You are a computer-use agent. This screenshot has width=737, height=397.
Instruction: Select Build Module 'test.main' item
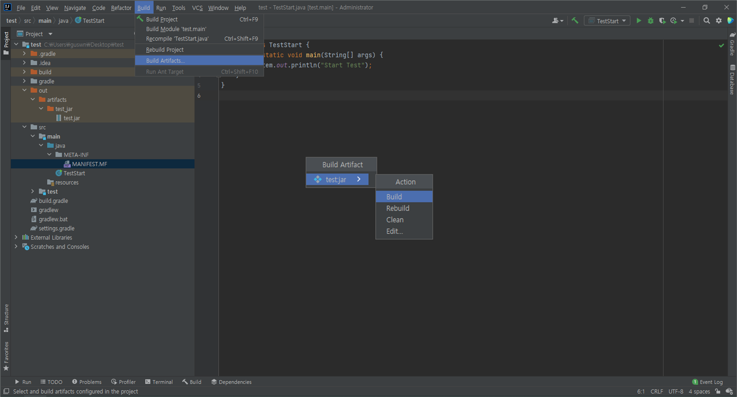[199, 29]
